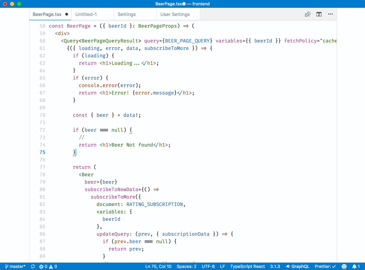
Task: Click 'Beer Not found' text on line 74
Action: point(132,145)
